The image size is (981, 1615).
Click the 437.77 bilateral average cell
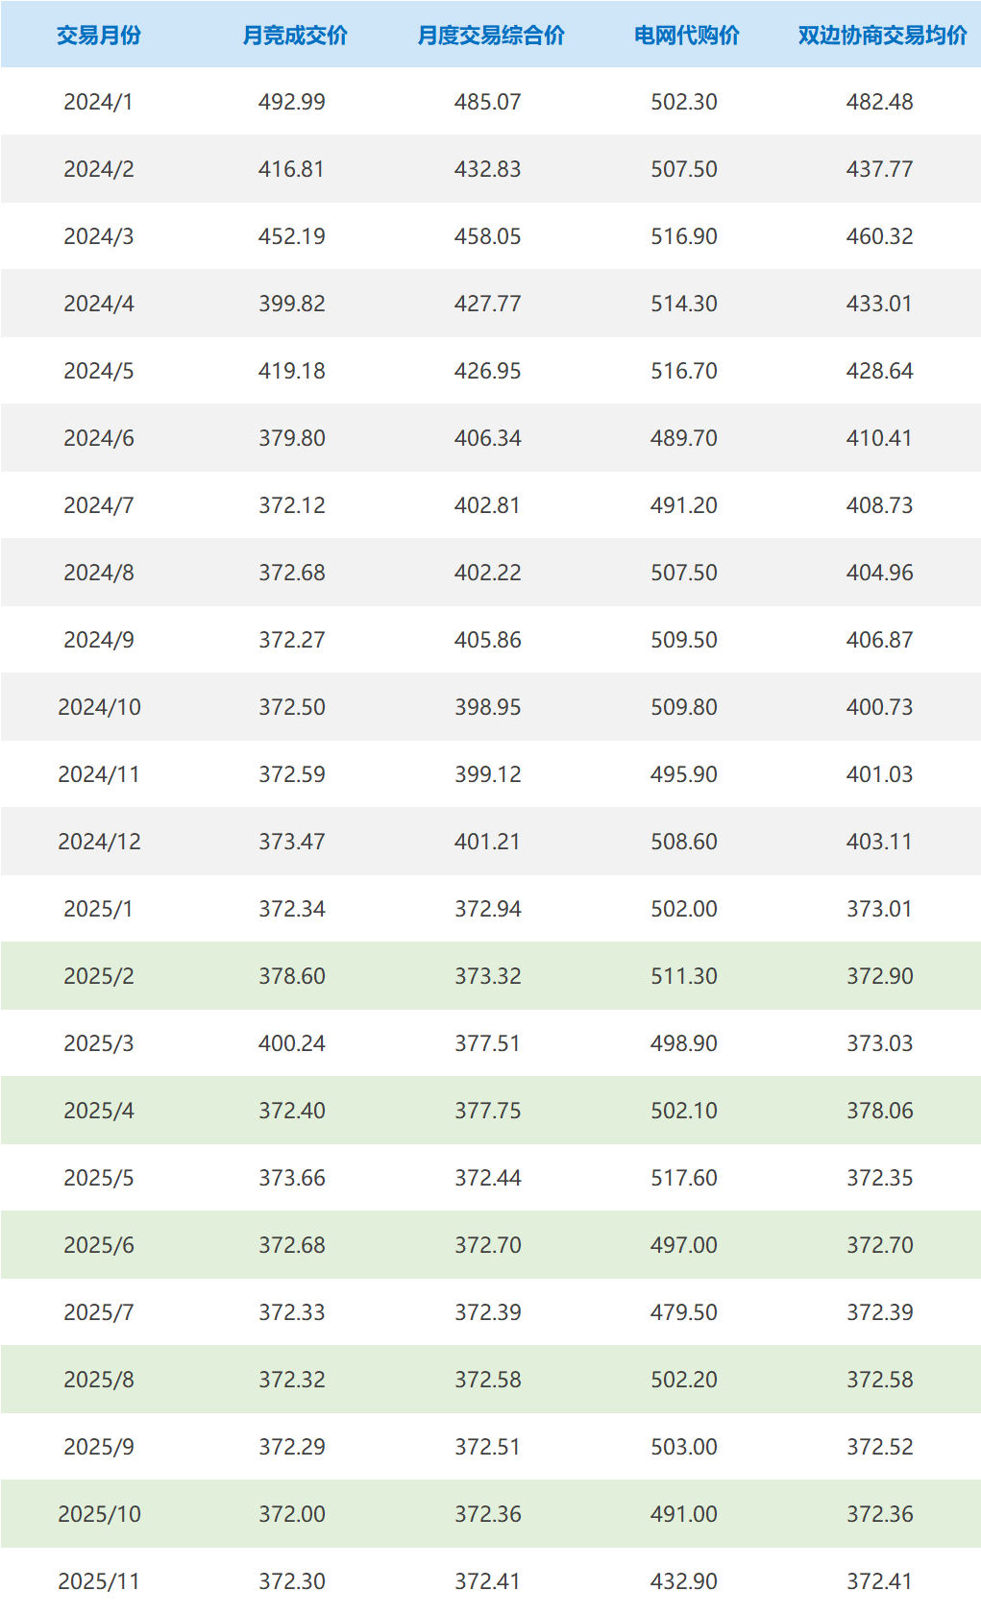(x=880, y=169)
